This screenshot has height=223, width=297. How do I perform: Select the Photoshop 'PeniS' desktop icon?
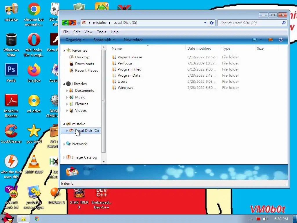11,73
